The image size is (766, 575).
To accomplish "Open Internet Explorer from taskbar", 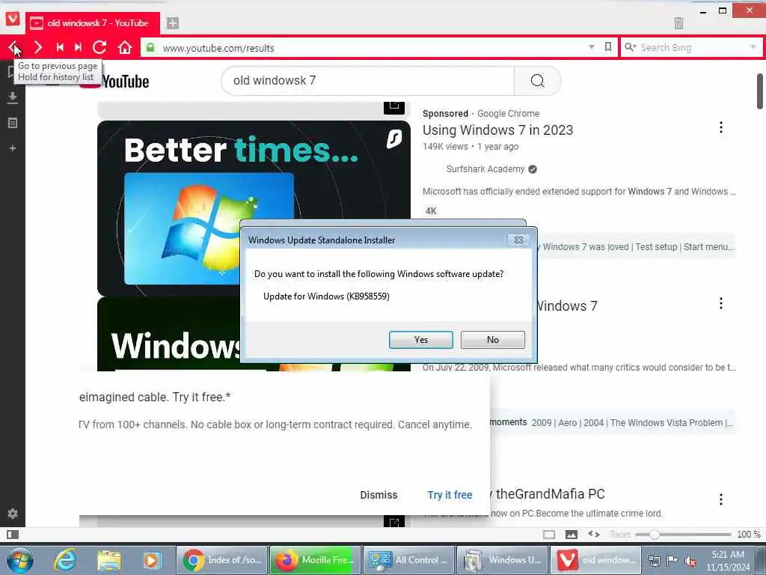I will pos(64,560).
